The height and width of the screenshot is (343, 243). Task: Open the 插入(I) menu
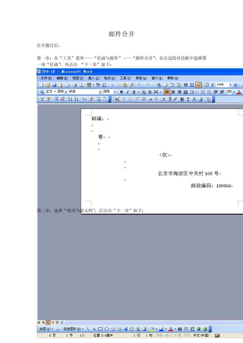[x=94, y=78]
